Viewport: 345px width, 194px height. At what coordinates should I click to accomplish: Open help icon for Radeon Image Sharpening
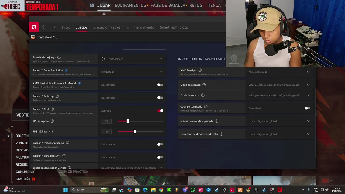67,143
